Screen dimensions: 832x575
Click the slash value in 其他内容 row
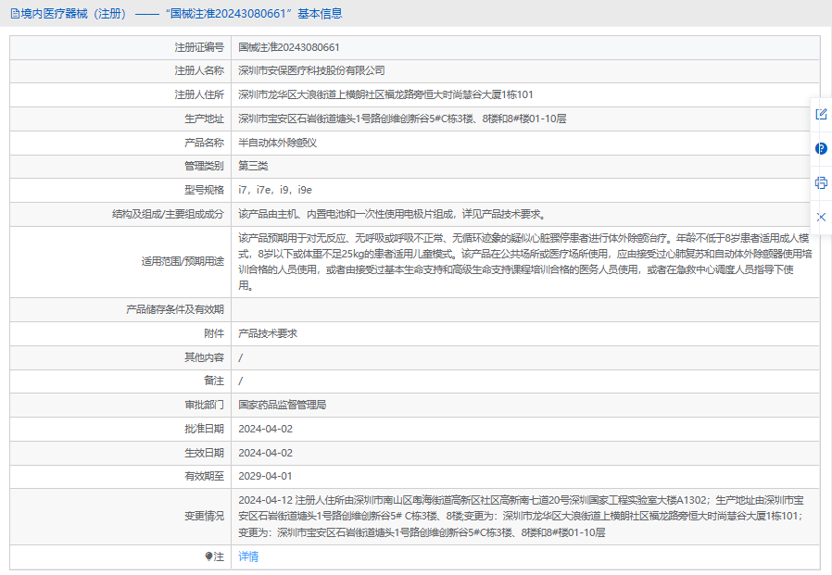point(241,357)
